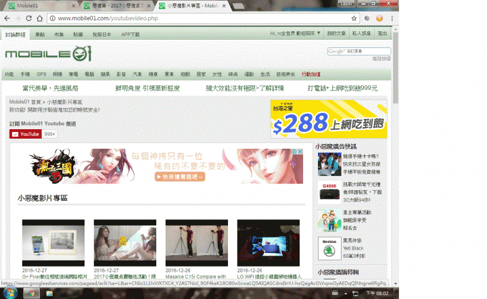This screenshot has width=487, height=299.
Task: Click the address bar URL field
Action: coord(204,18)
